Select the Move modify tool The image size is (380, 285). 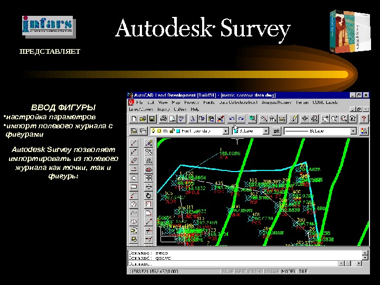tap(148, 187)
